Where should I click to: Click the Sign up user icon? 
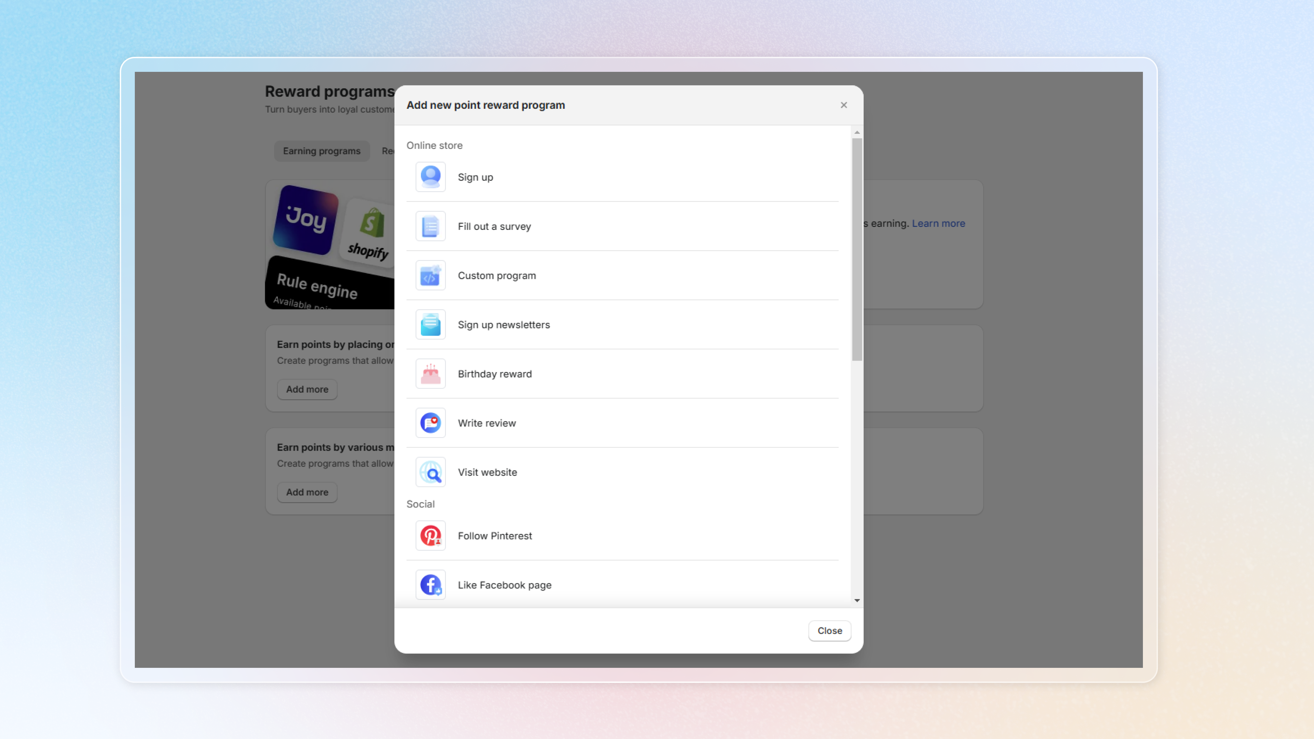pos(430,177)
